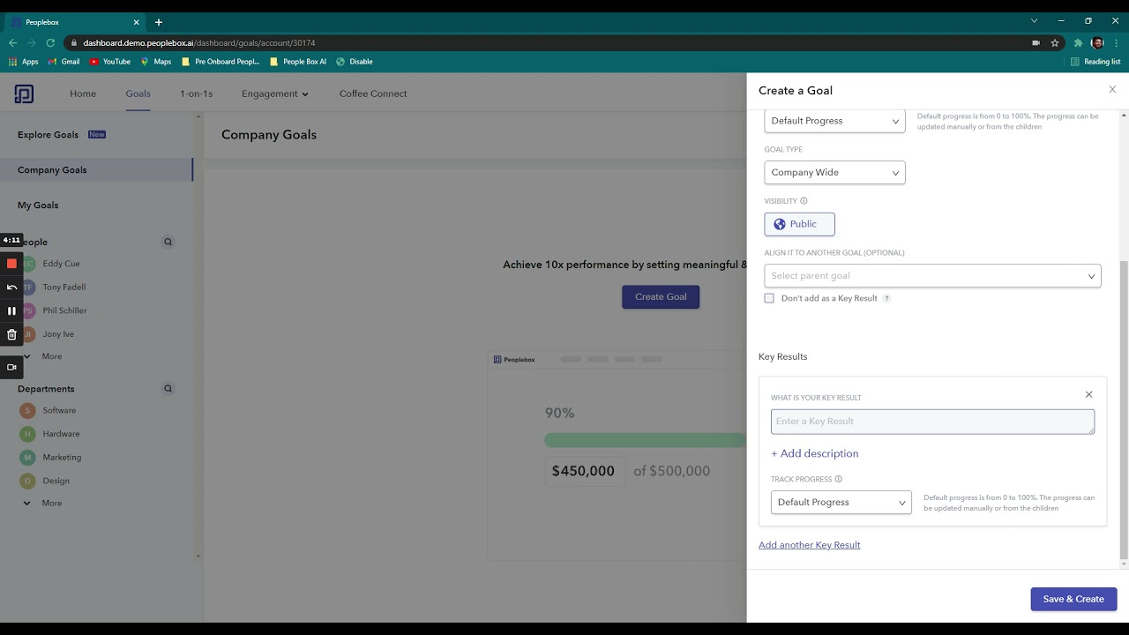This screenshot has height=635, width=1129.
Task: Click Save & Create
Action: (1073, 599)
